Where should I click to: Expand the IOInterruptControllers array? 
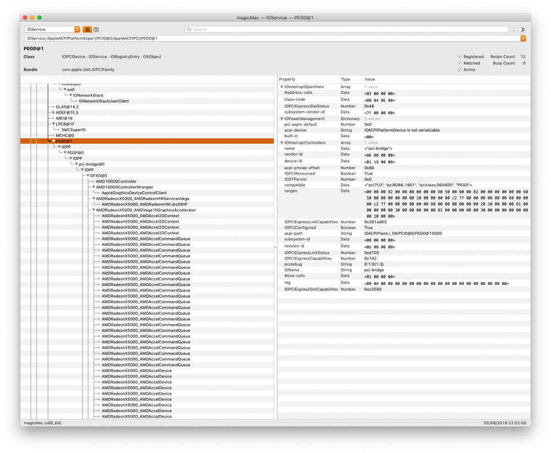click(282, 143)
